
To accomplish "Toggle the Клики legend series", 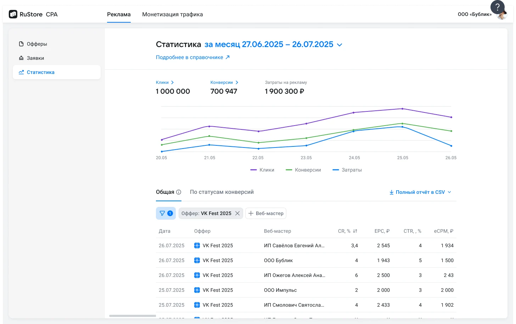I will (262, 170).
